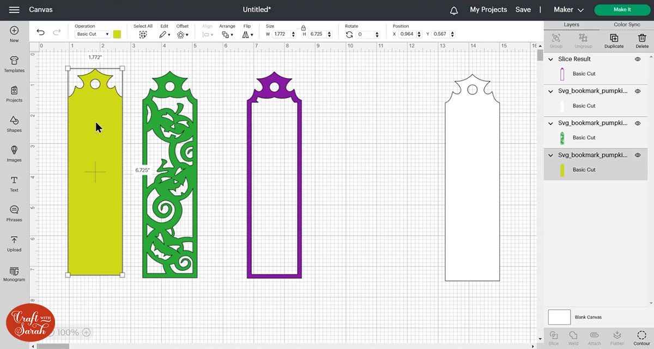The height and width of the screenshot is (349, 654).
Task: Open the Shapes tool
Action: pos(14,123)
